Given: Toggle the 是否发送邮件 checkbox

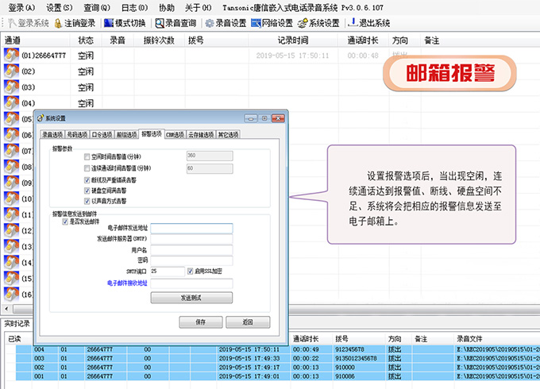Looking at the screenshot, I should pos(65,222).
